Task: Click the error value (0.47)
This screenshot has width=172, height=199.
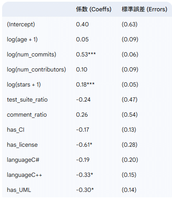Action: [129, 99]
